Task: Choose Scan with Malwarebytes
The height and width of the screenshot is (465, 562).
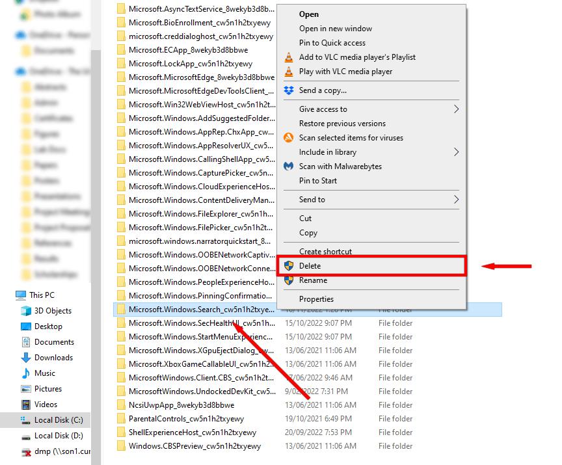Action: pyautogui.click(x=340, y=166)
